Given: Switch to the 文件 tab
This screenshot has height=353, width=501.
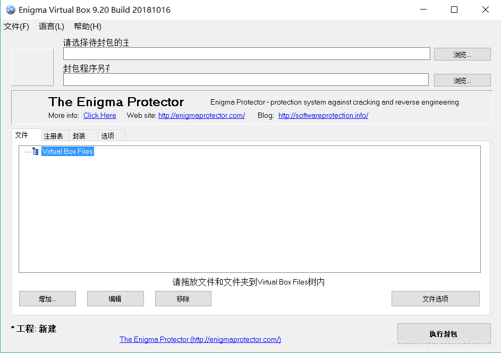Looking at the screenshot, I should point(26,135).
